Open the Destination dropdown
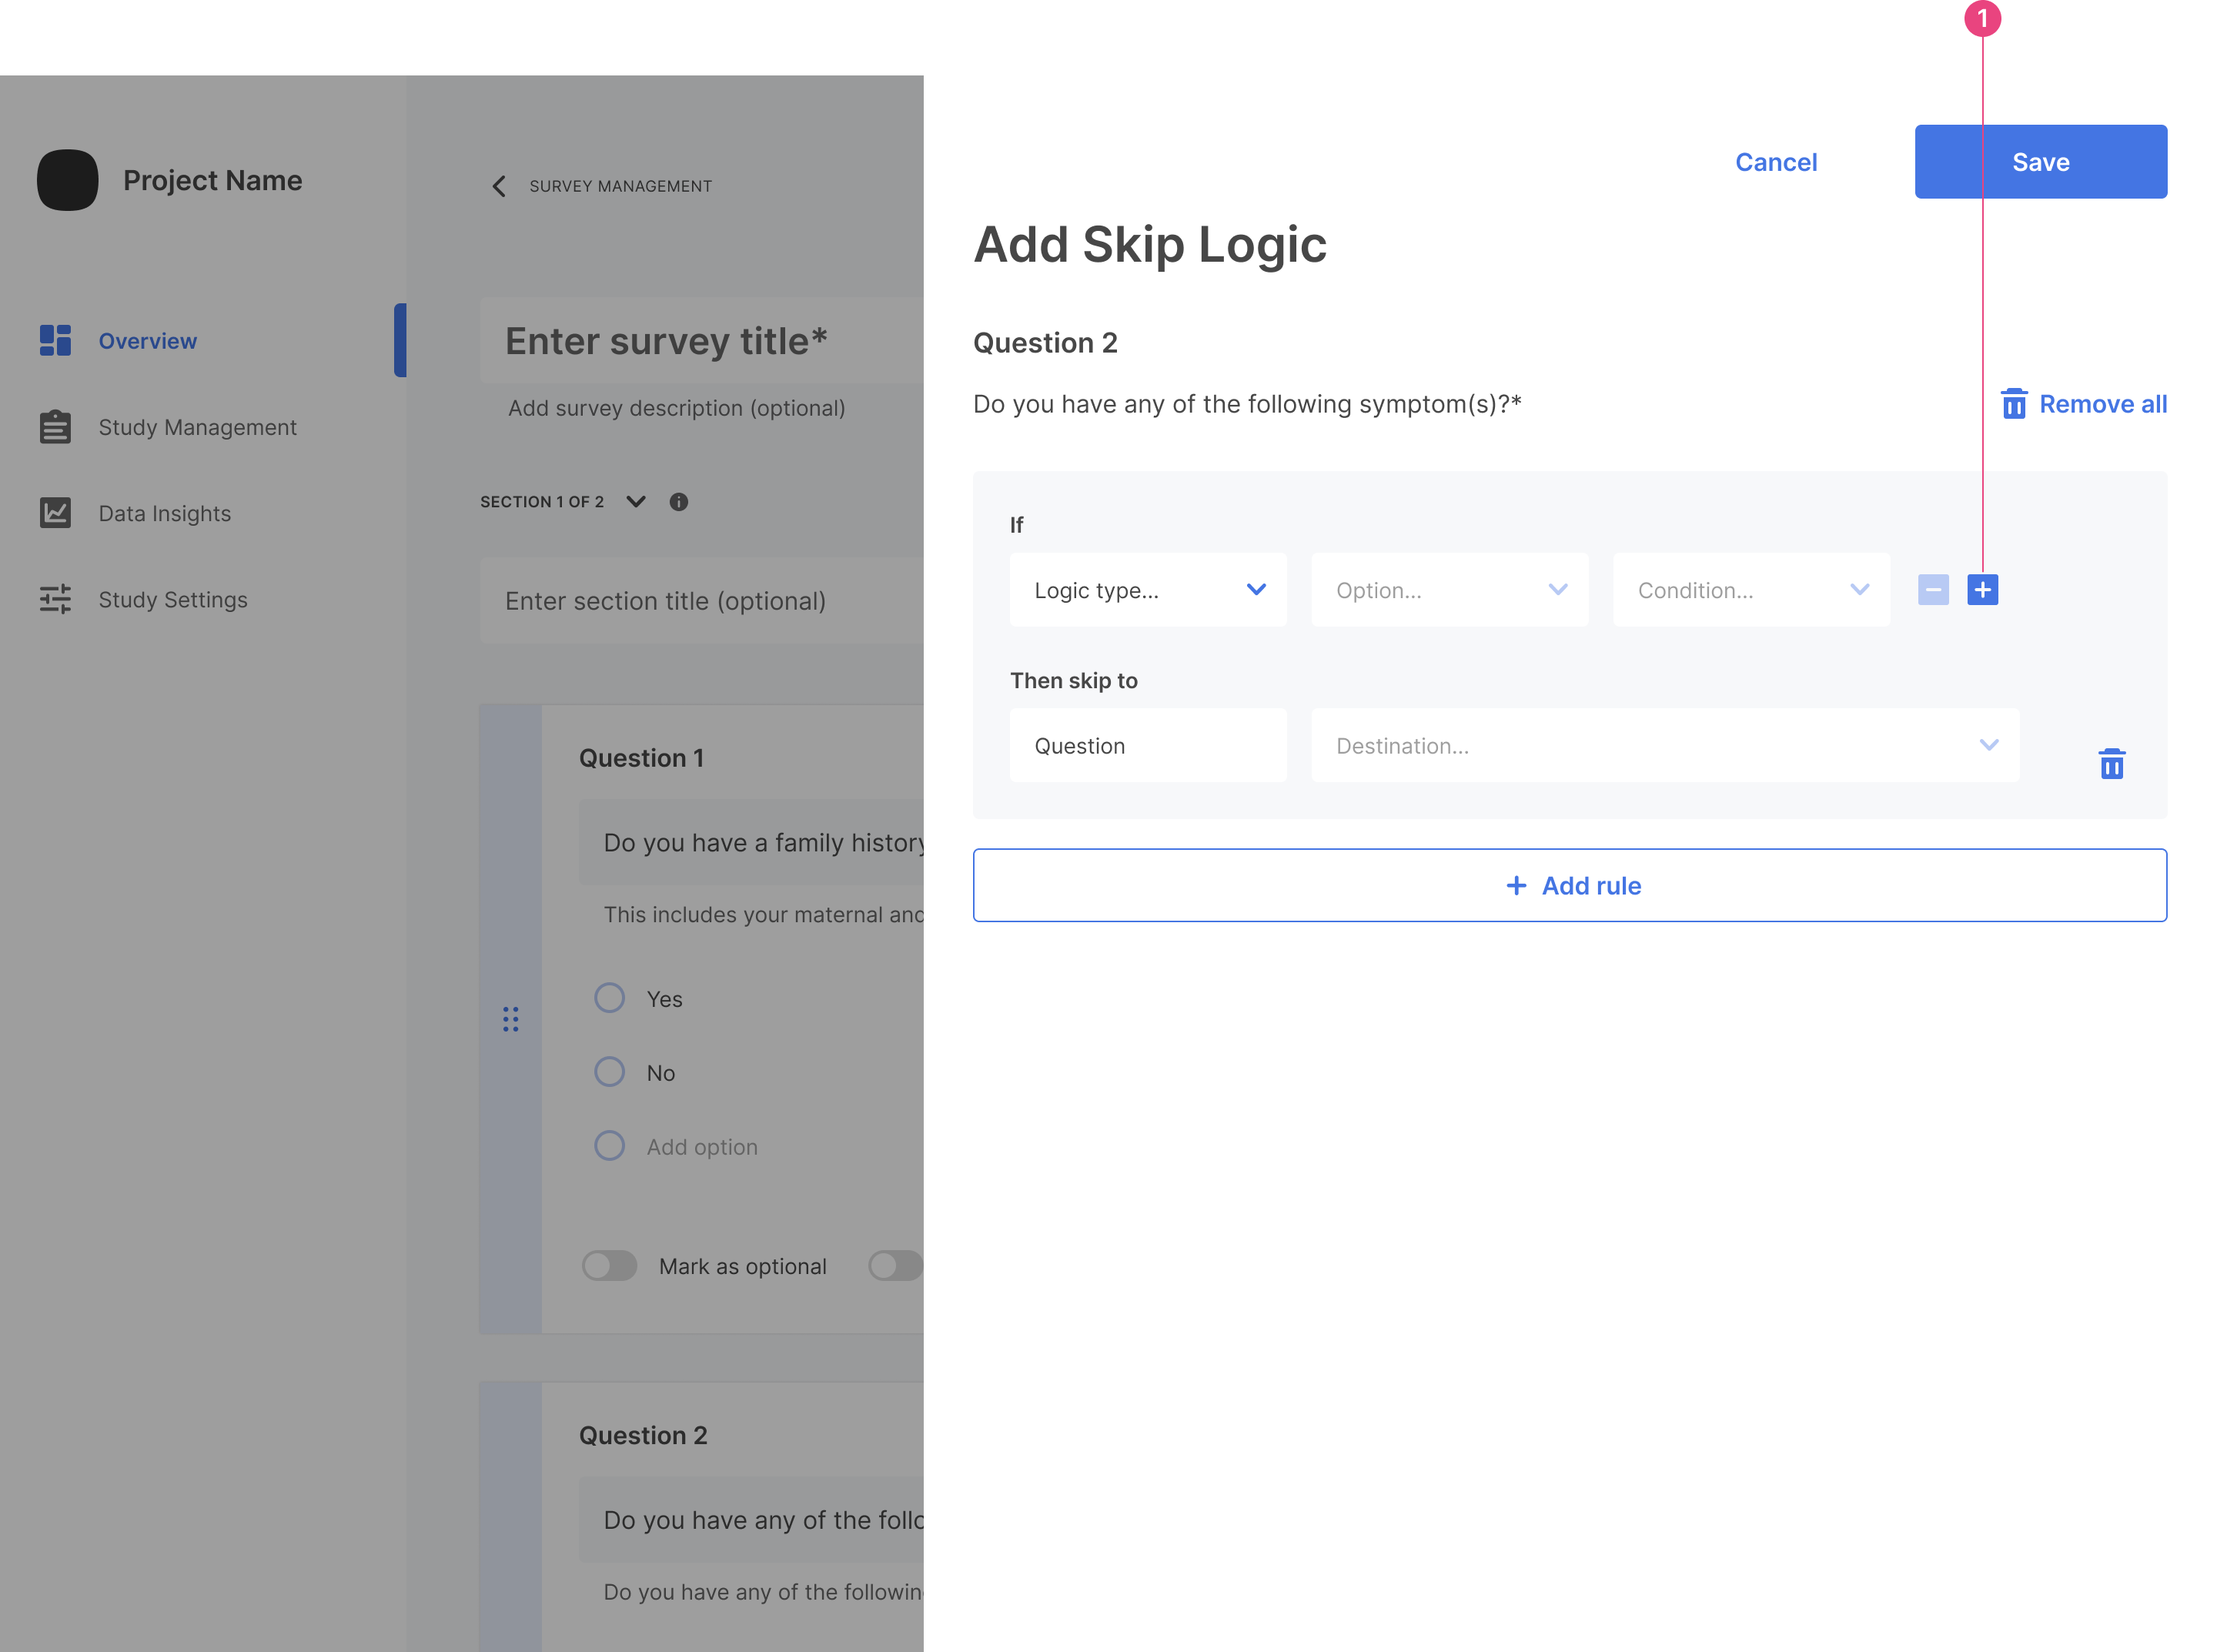The height and width of the screenshot is (1652, 2217). tap(1664, 746)
